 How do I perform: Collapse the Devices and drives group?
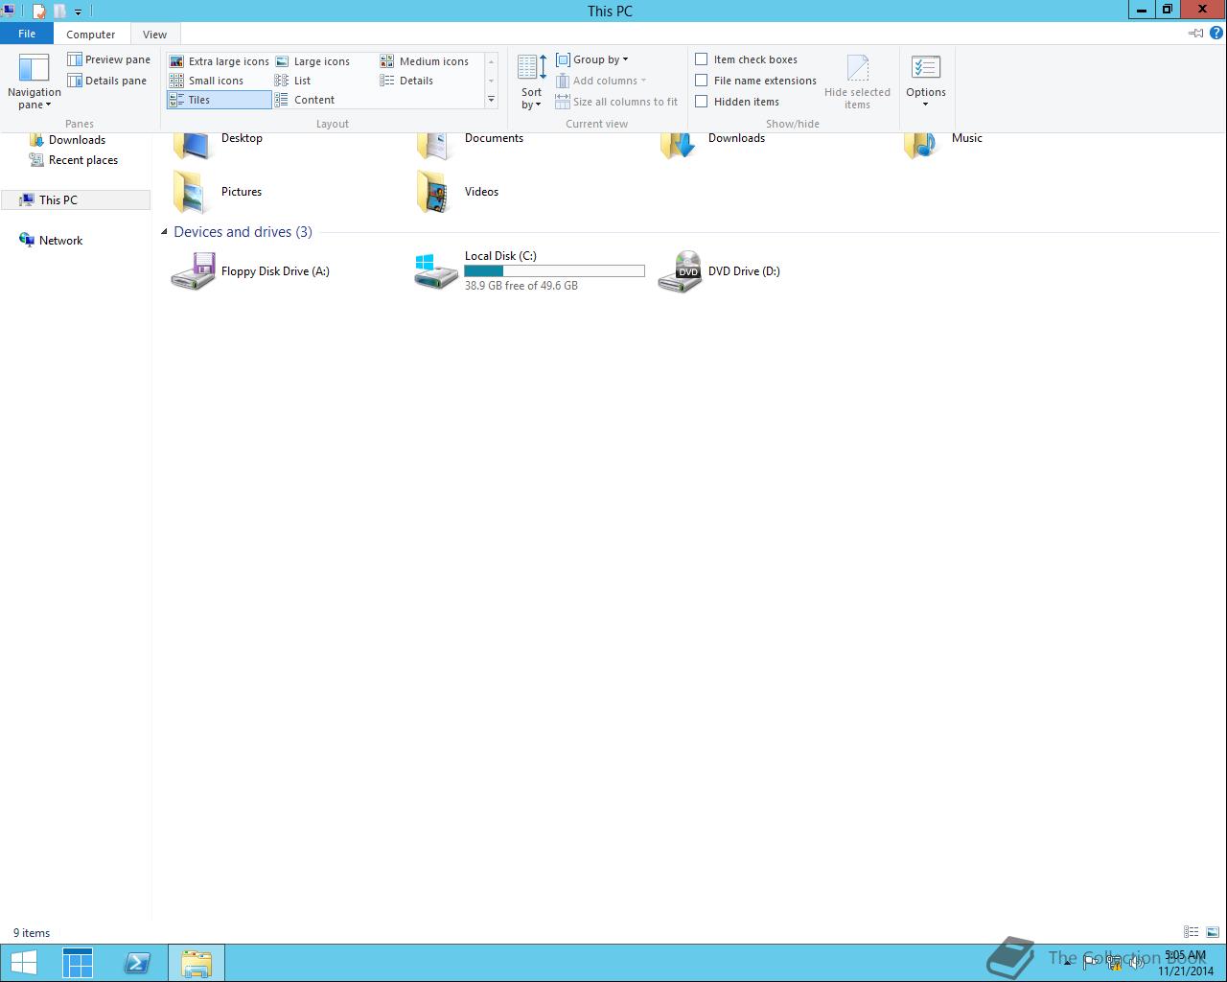[x=164, y=232]
